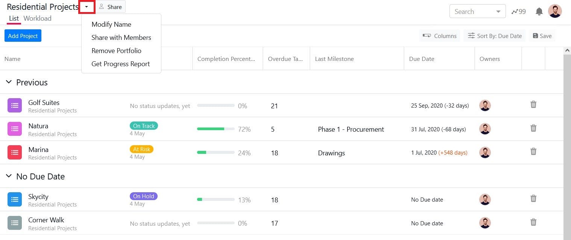The height and width of the screenshot is (240, 571).
Task: Click the red Marina project icon
Action: click(x=15, y=152)
